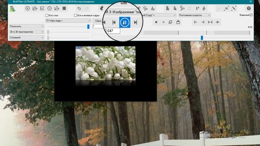Click the folder icon right of the clock

tap(57, 8)
